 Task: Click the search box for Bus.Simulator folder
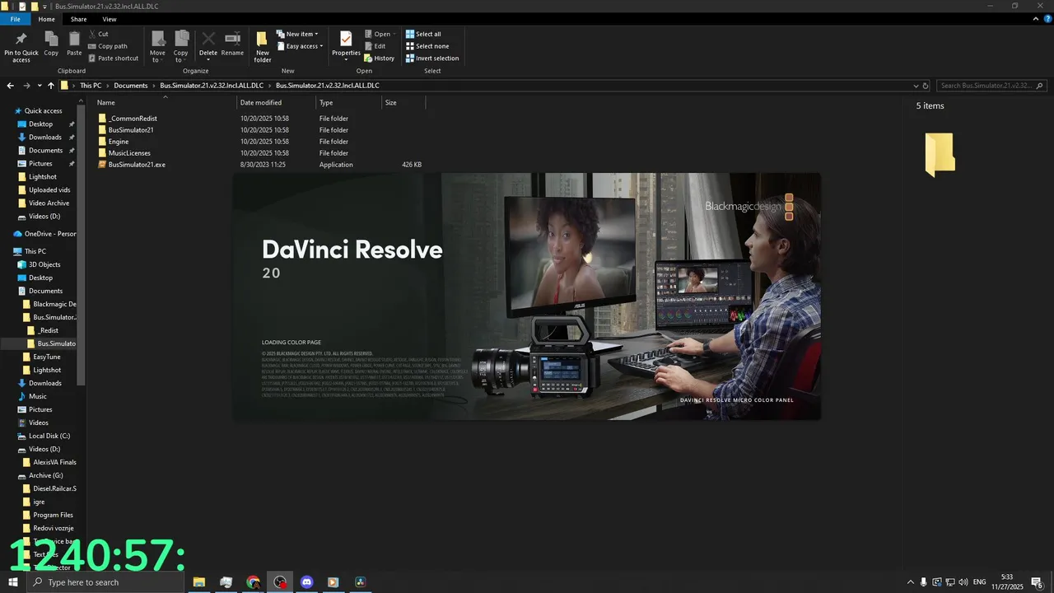(992, 86)
